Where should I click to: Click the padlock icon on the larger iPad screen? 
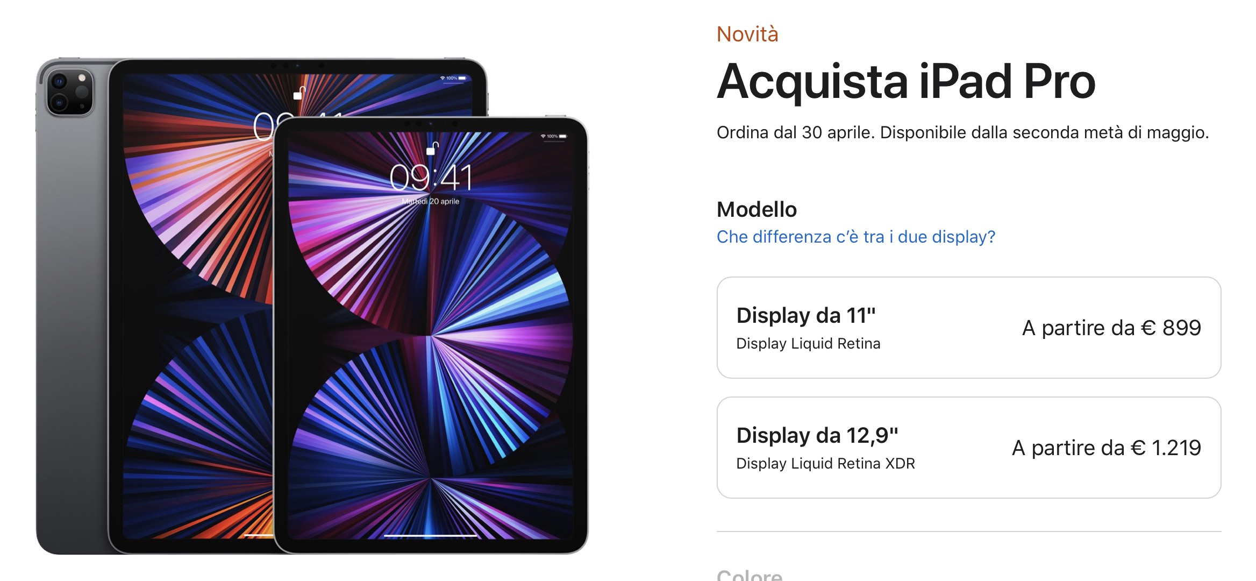tap(299, 93)
